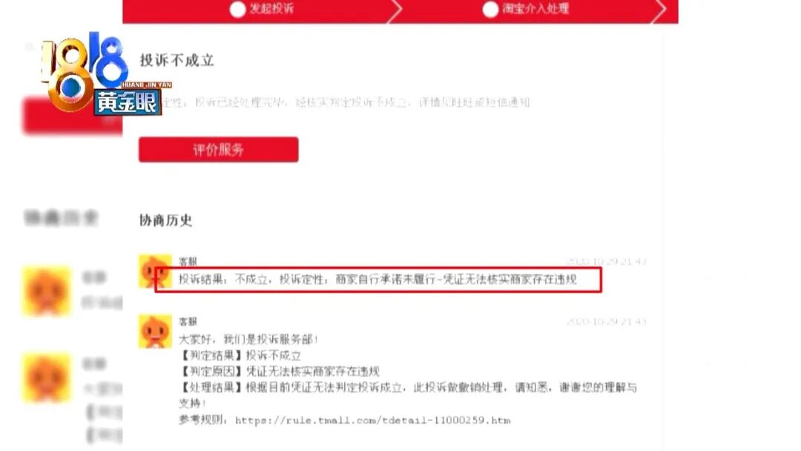Click the 淘宝介入处理 step label
Image resolution: width=801 pixels, height=451 pixels.
click(x=535, y=8)
